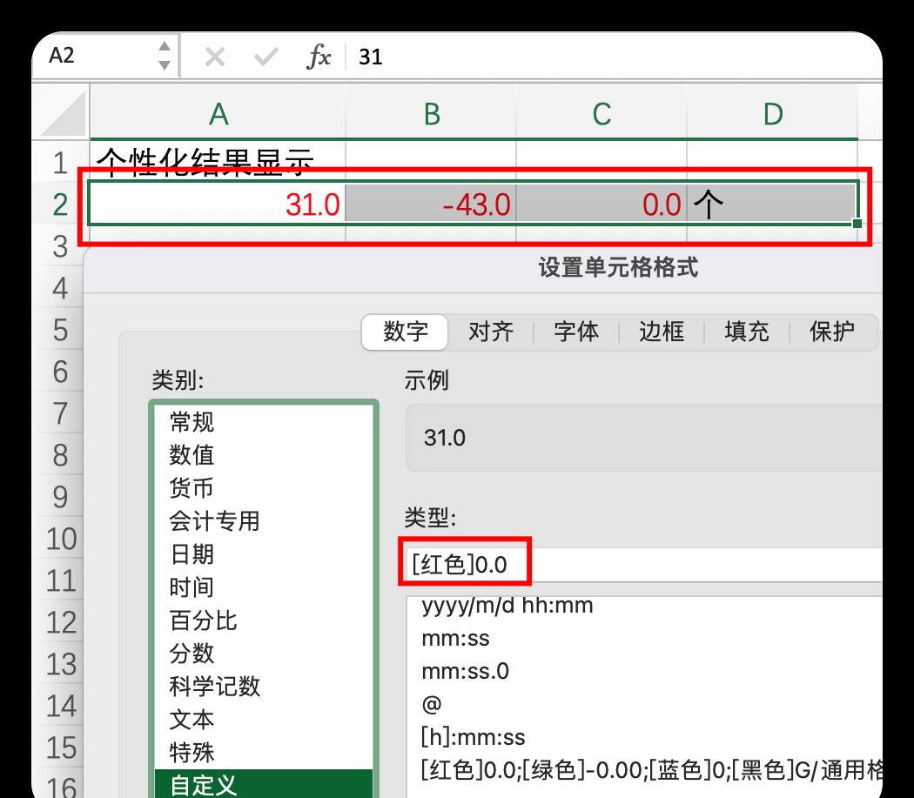
Task: Switch to the 边框 tab
Action: pos(661,332)
